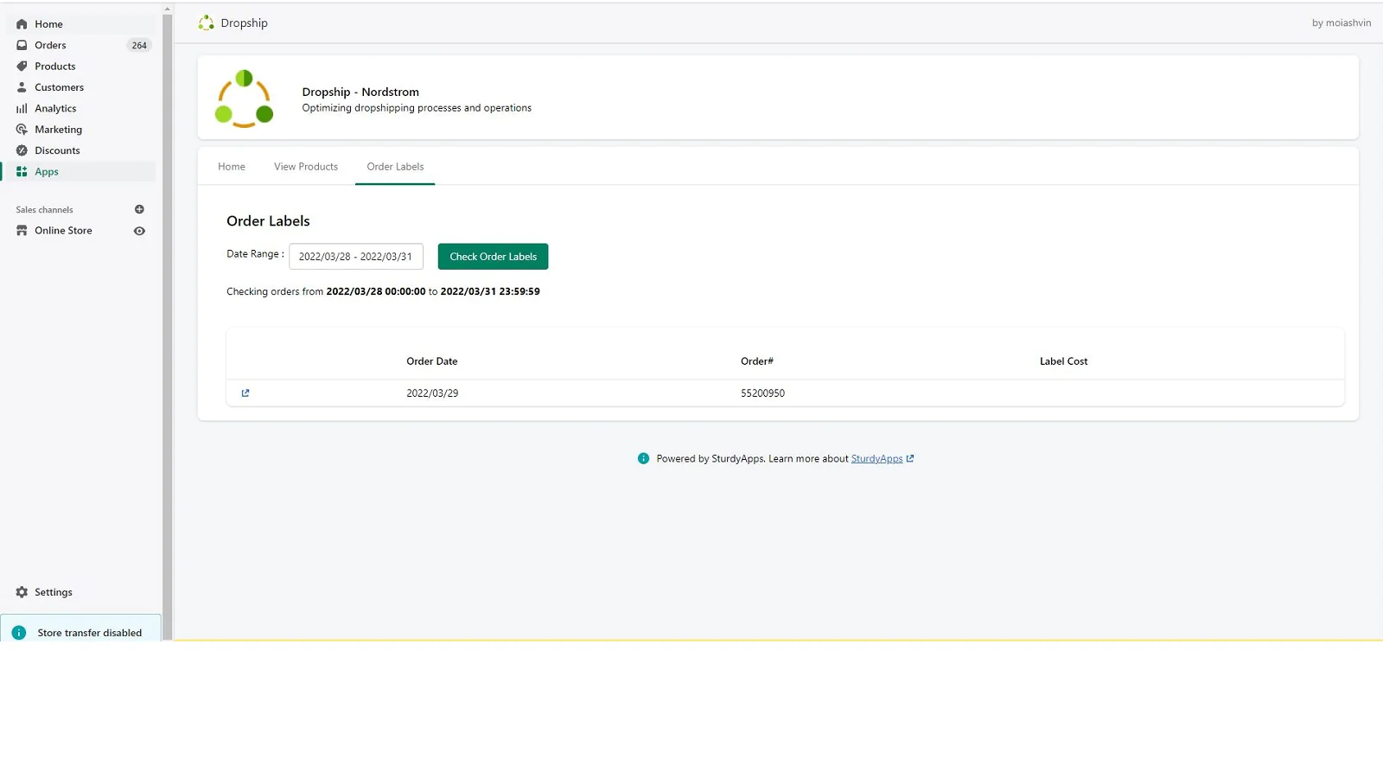
Task: Click the Products tag icon
Action: pos(22,67)
